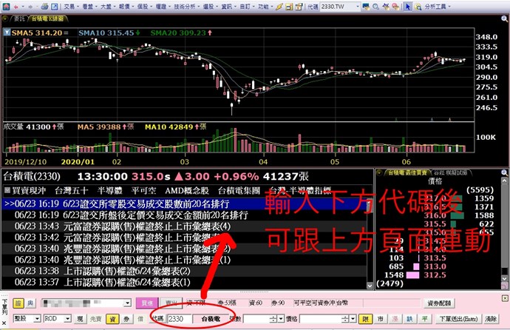Click AMD概念股 category link

pos(187,191)
